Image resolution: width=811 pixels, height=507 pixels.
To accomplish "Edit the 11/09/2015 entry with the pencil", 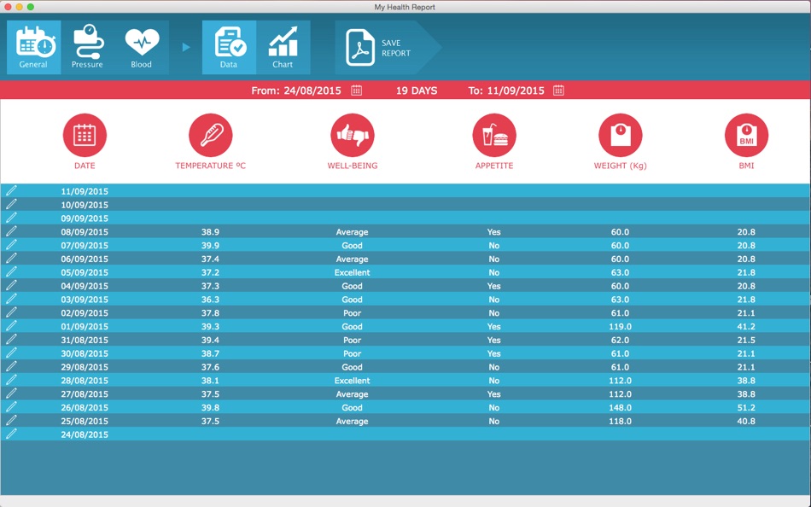I will click(11, 191).
